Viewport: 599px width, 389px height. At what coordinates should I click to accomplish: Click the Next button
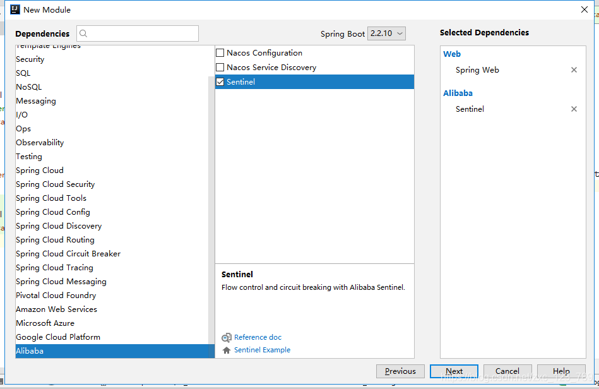click(x=454, y=371)
